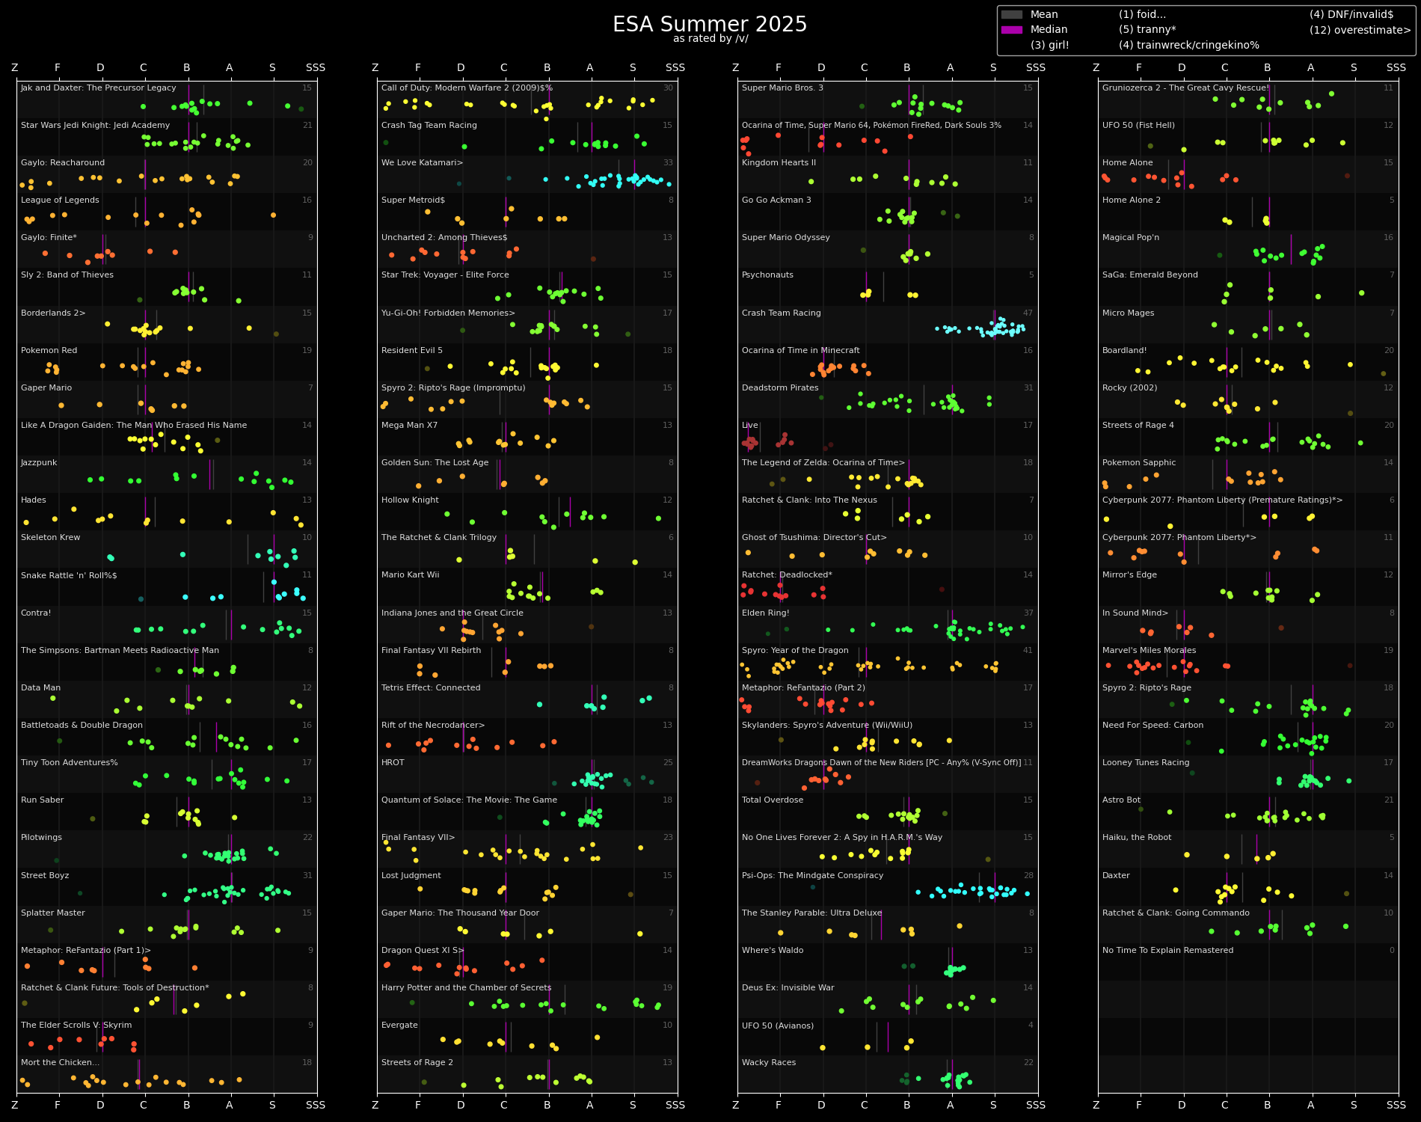Click the 'Gaylo: Reacharound' row label

coord(63,163)
